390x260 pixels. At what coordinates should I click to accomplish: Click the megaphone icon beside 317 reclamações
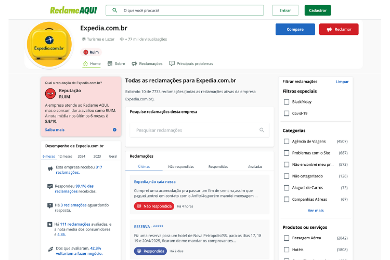[50, 168]
